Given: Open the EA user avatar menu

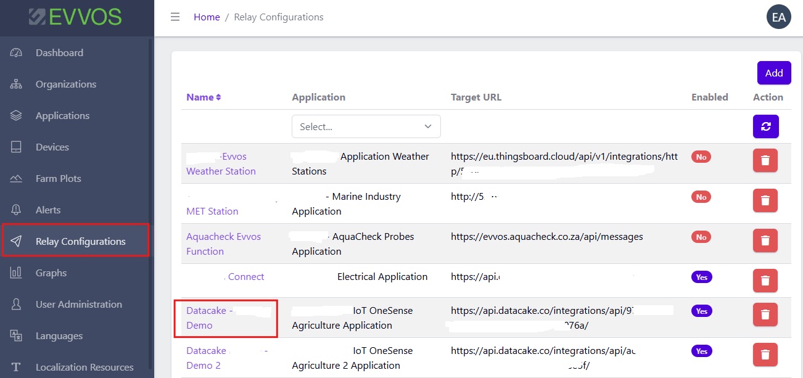Looking at the screenshot, I should point(778,17).
